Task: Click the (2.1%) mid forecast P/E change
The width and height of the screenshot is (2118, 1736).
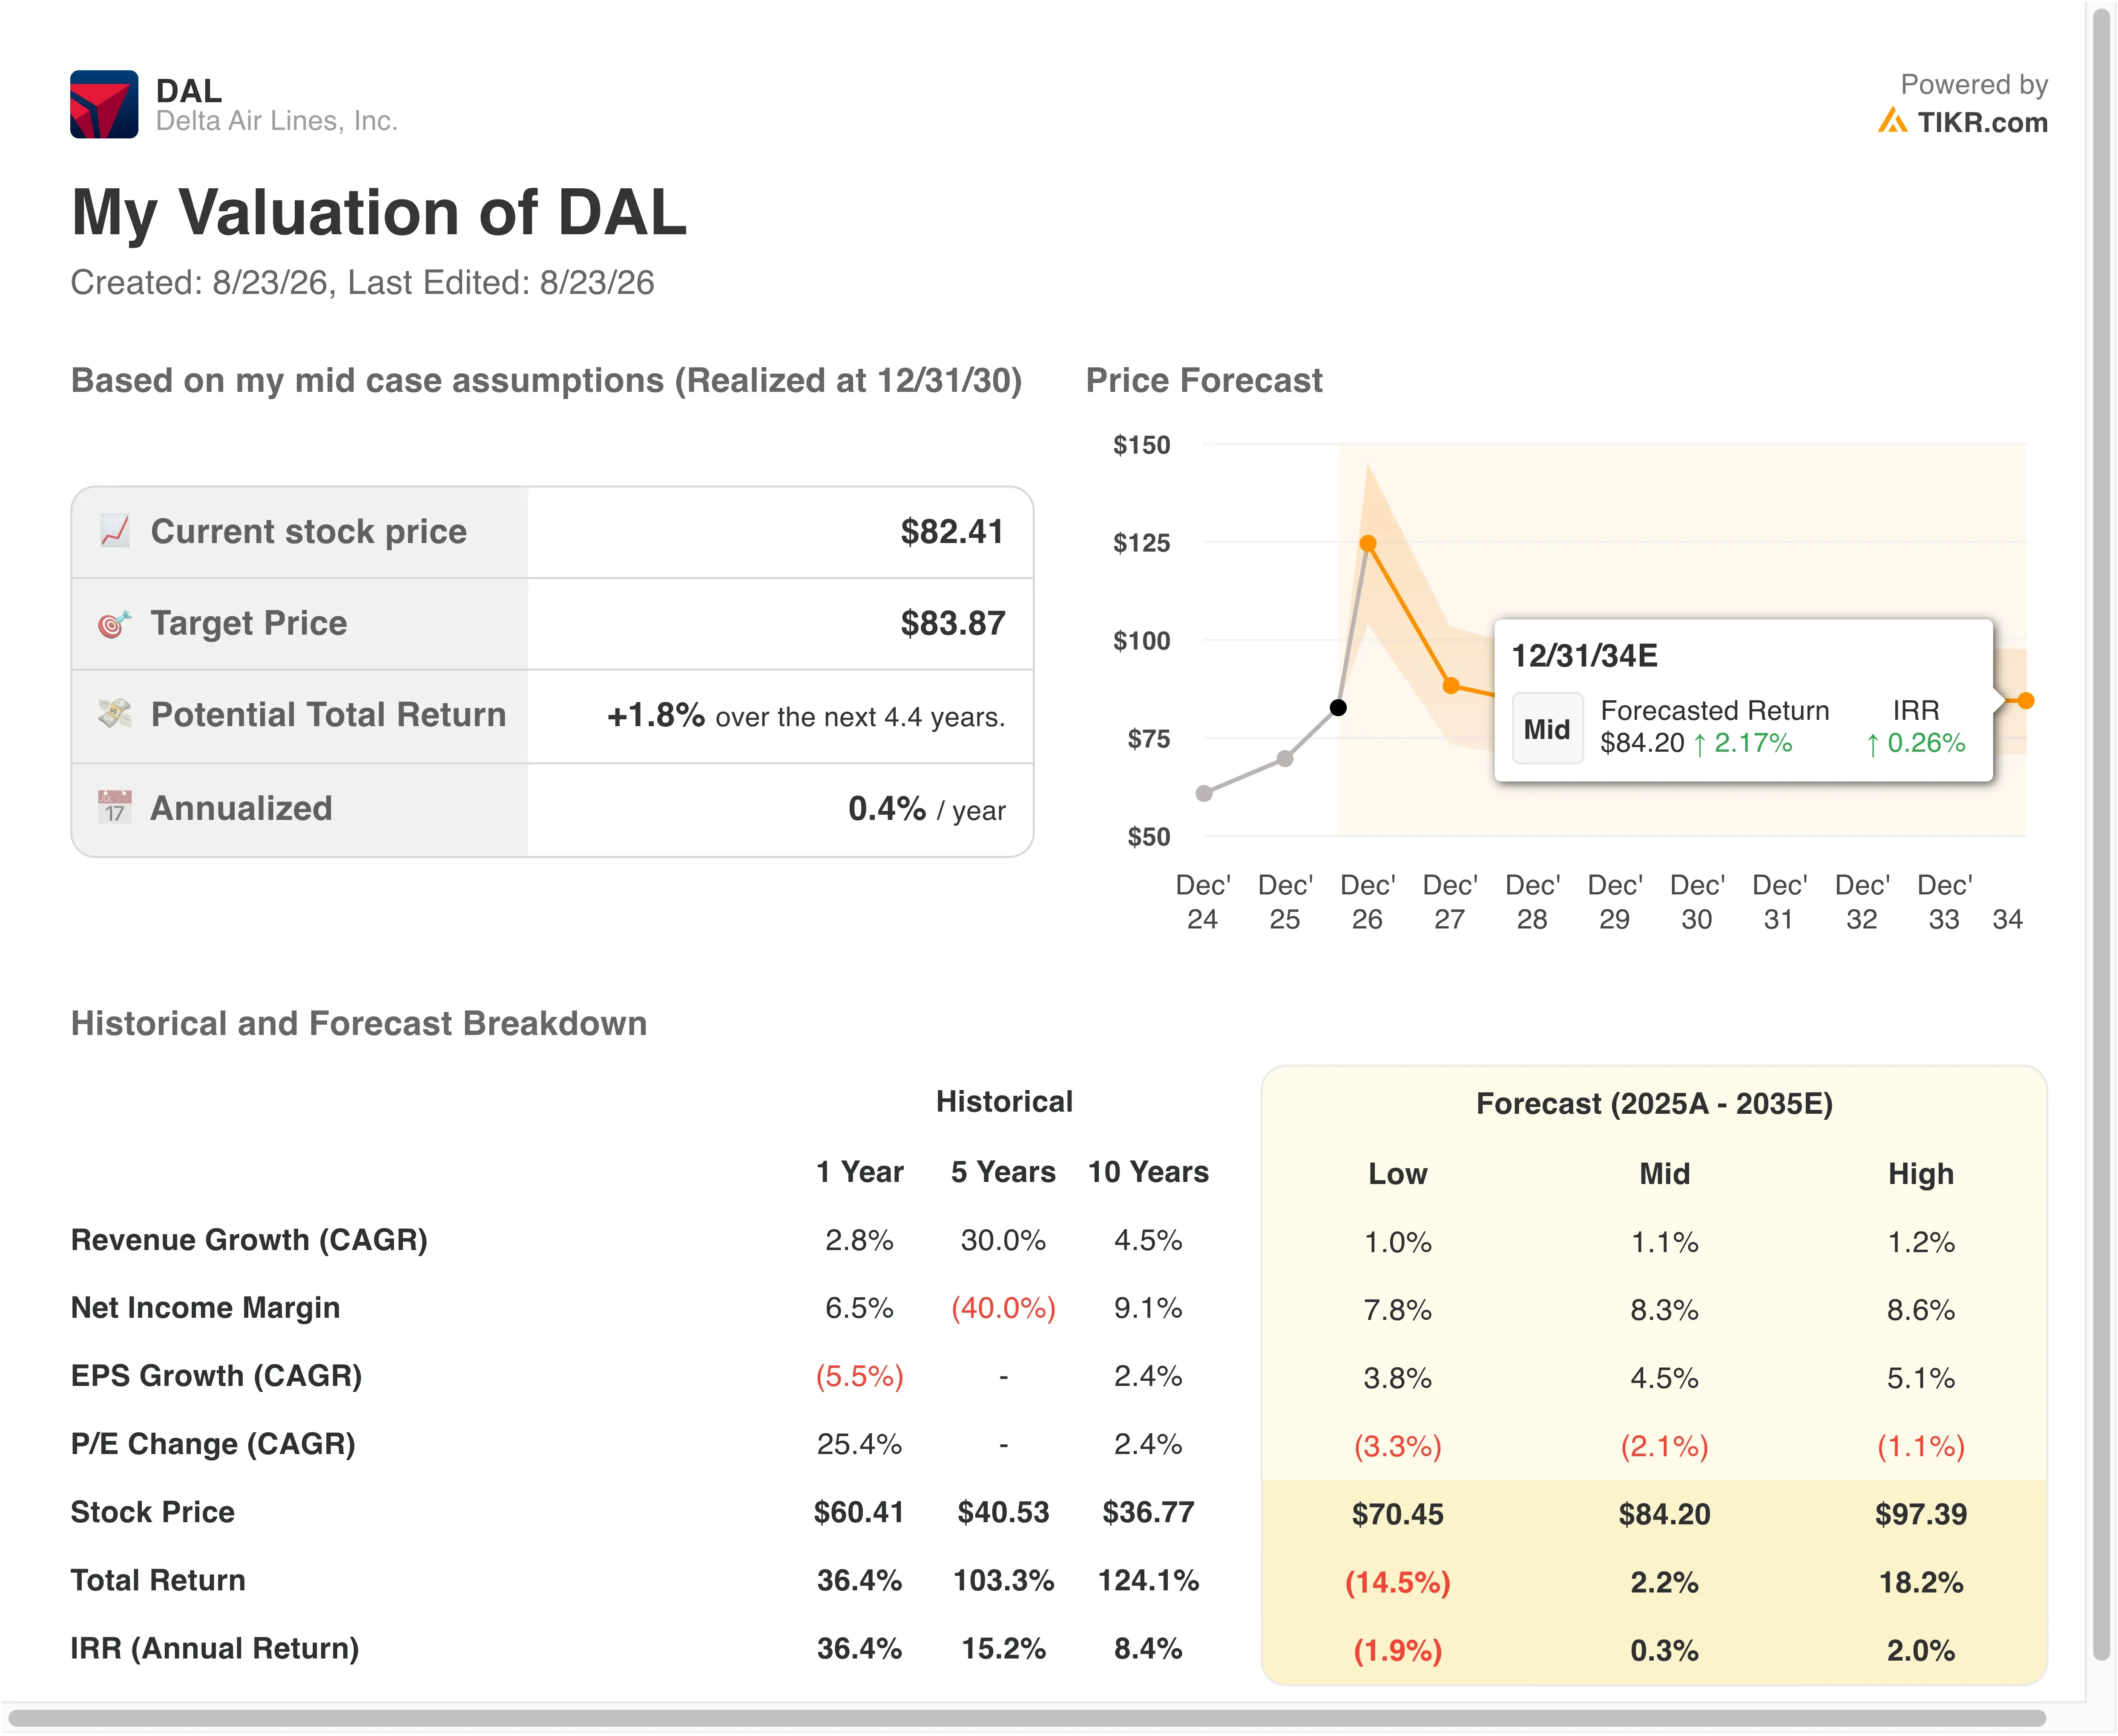Action: coord(1664,1446)
